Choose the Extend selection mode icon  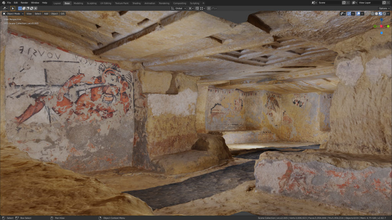click(x=24, y=8)
